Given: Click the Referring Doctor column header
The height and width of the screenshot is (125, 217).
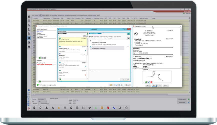Looking at the screenshot, I should click(144, 18).
